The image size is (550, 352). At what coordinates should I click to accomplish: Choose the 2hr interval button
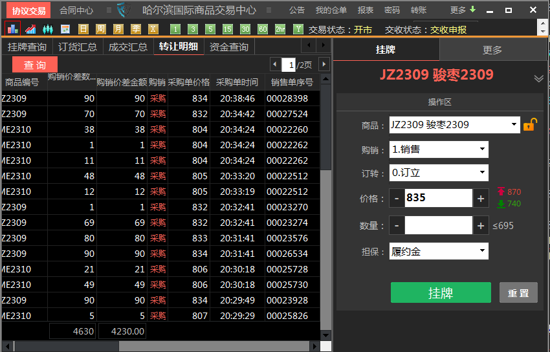280,29
